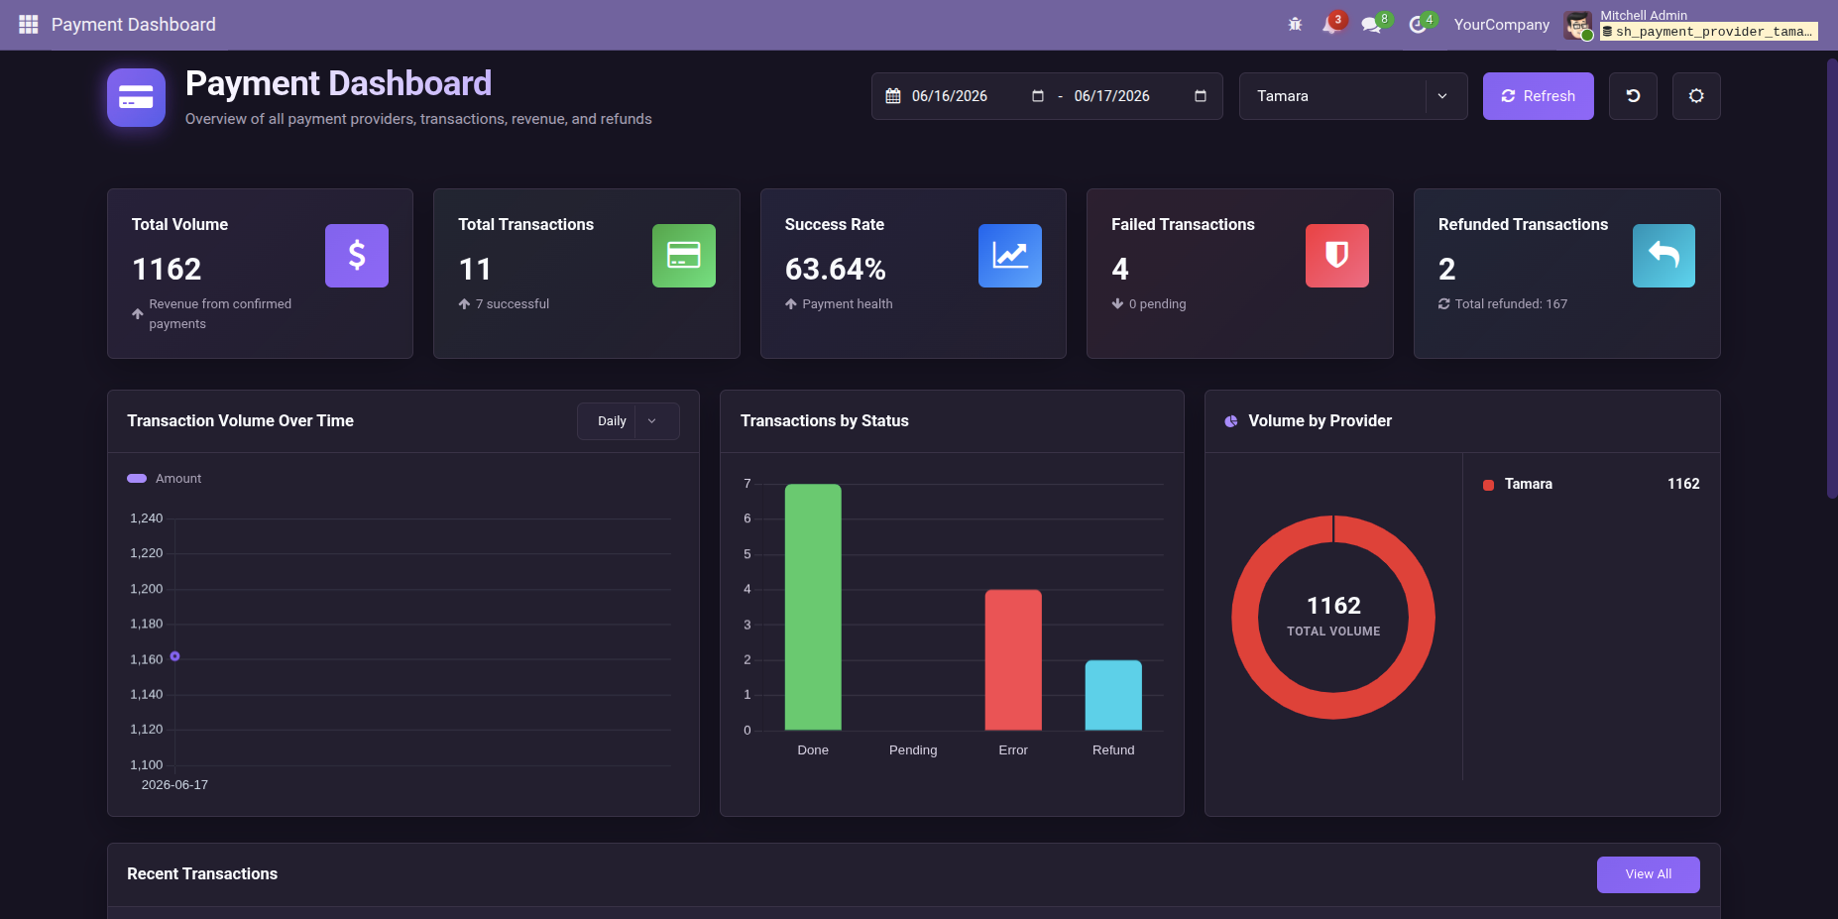1838x919 pixels.
Task: Open the notifications bell icon
Action: tap(1329, 25)
